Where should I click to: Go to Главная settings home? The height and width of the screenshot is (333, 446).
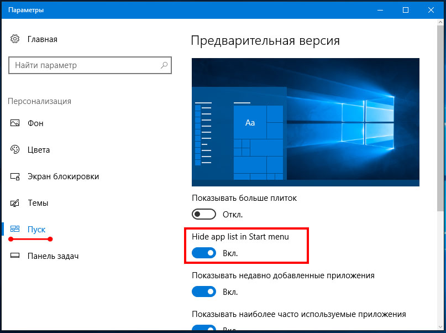click(43, 39)
